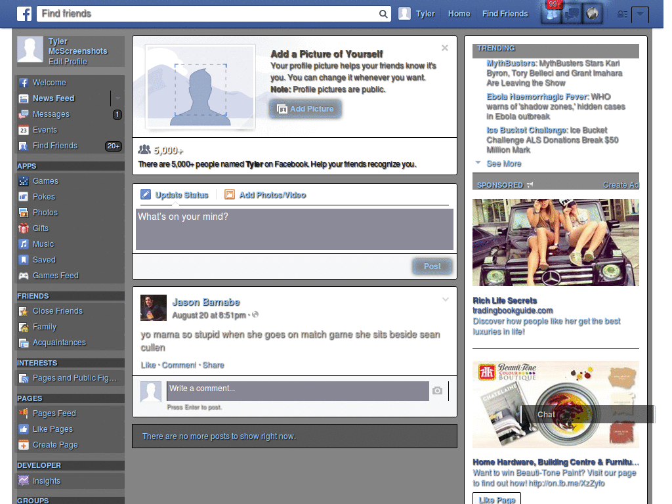Click the Games Feed controller icon
The image size is (672, 504).
pos(24,276)
